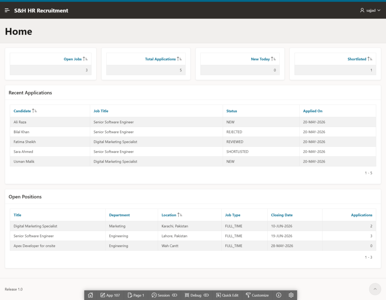
Task: Sort Open Positions by Applications column
Action: [x=361, y=215]
